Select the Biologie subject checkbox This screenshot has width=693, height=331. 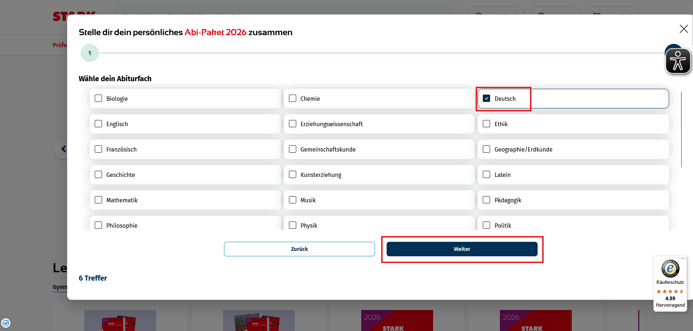(x=98, y=98)
